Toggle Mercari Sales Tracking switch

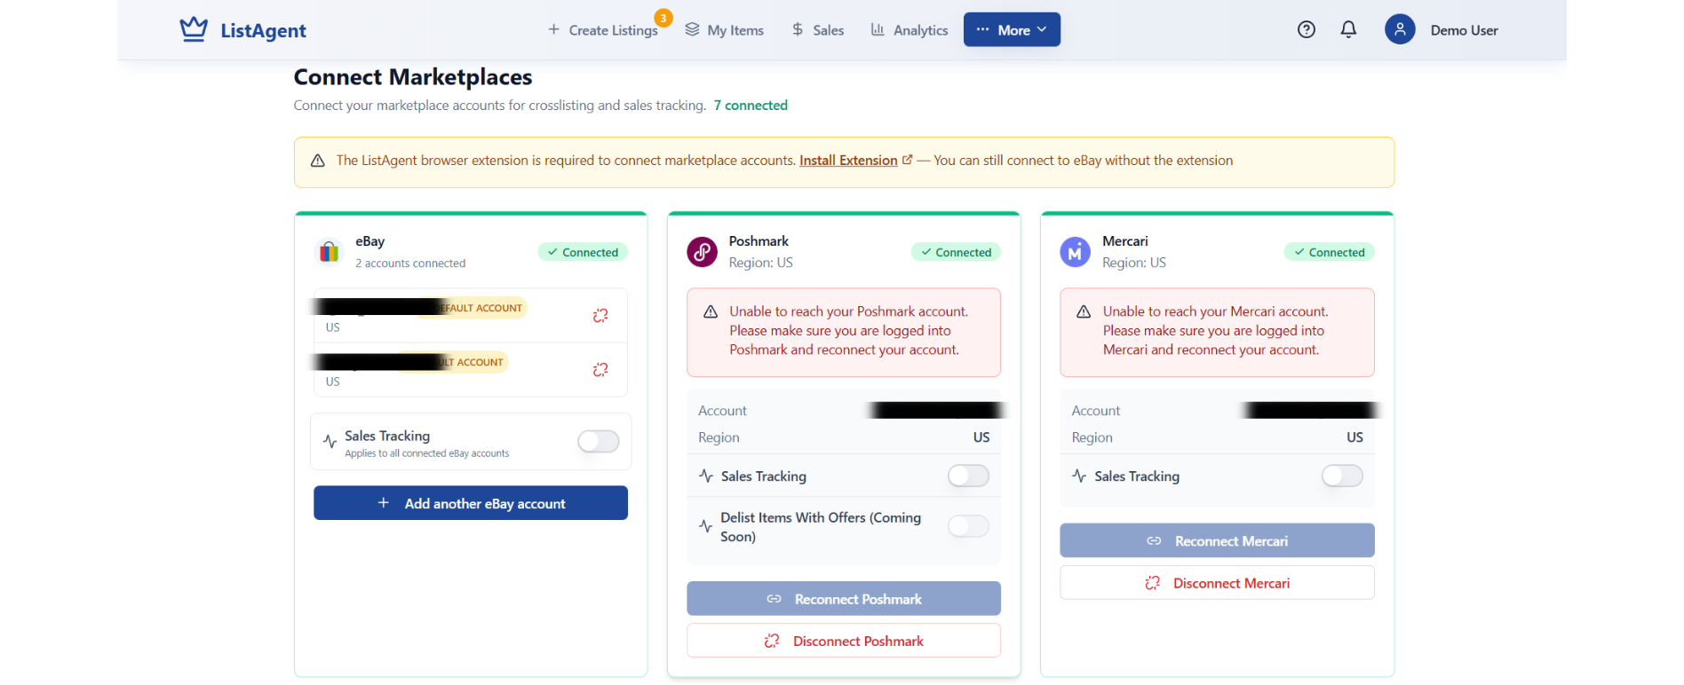[1342, 476]
